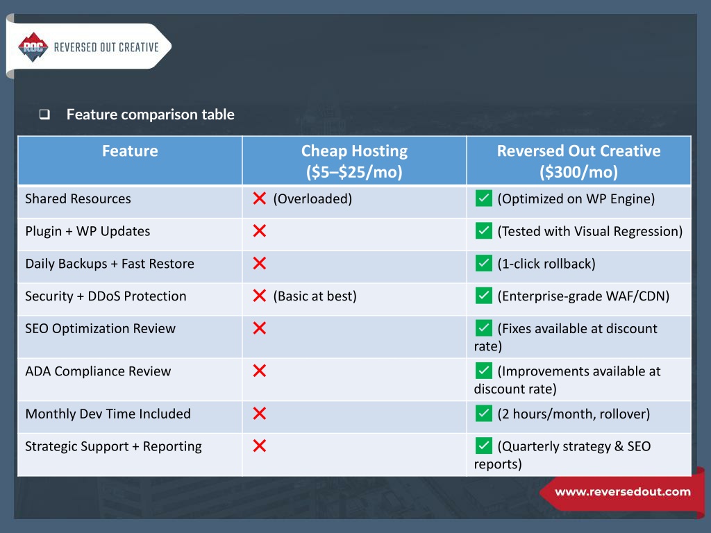Click the (Optimized on WP Engine) text
Screen dimensions: 711x533
(576, 198)
